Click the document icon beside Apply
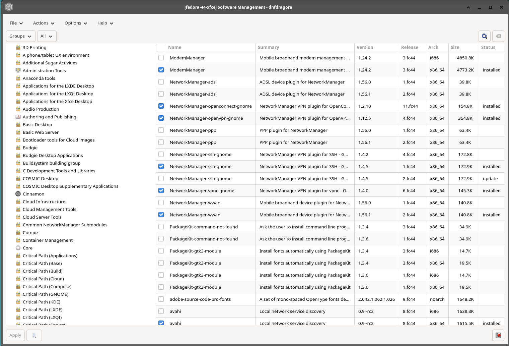The image size is (509, 346). pyautogui.click(x=34, y=335)
